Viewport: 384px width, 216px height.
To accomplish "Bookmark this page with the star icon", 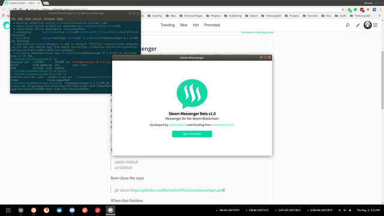I will [x=343, y=10].
